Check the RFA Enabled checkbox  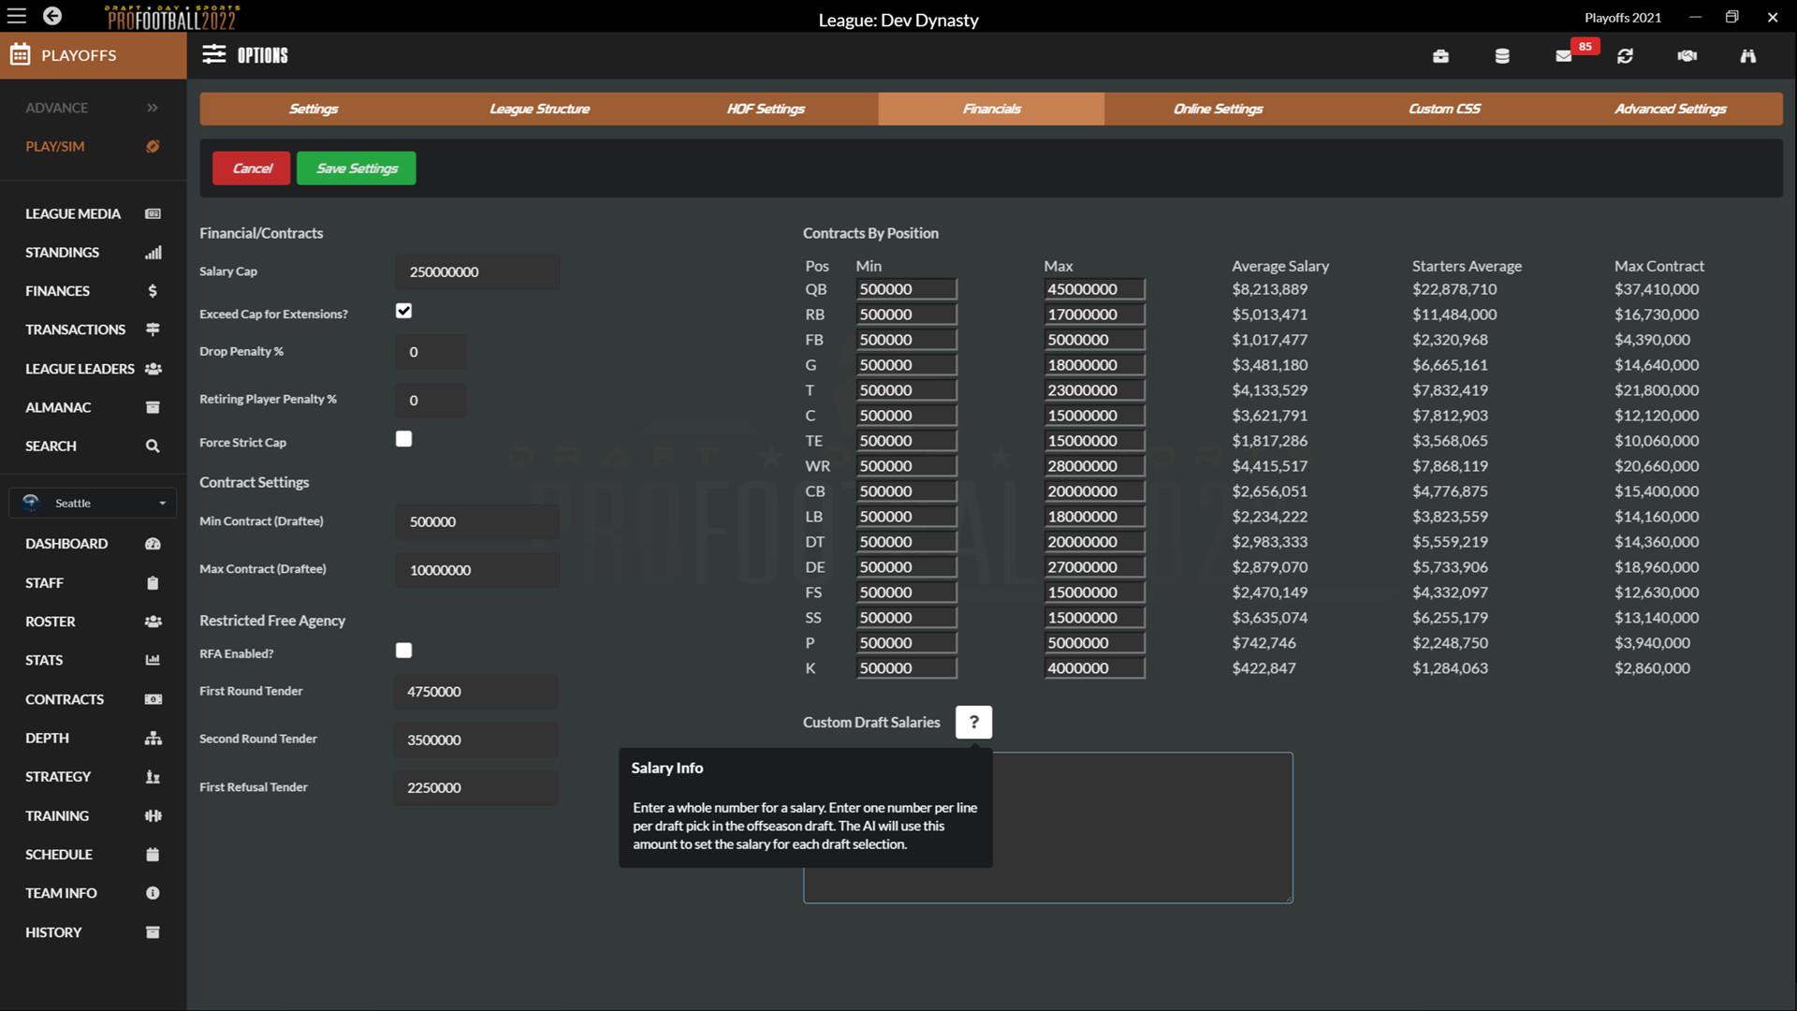pyautogui.click(x=403, y=650)
